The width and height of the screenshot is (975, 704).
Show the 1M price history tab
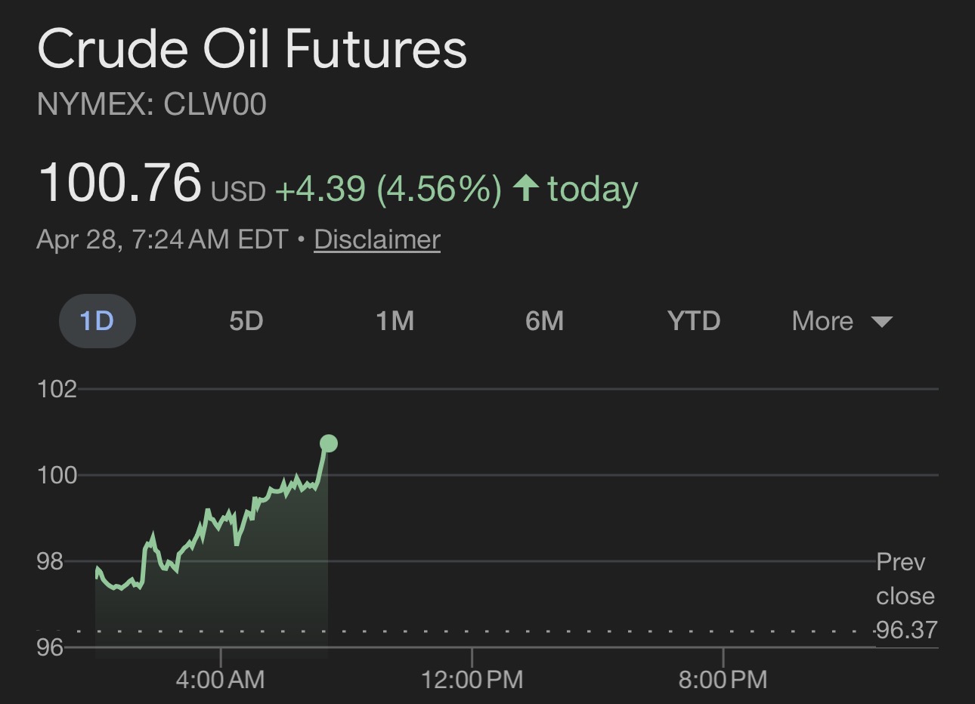[395, 321]
